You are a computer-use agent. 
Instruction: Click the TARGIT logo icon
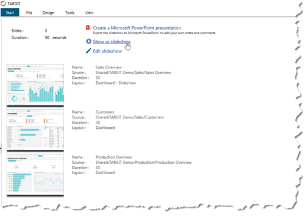point(3,3)
